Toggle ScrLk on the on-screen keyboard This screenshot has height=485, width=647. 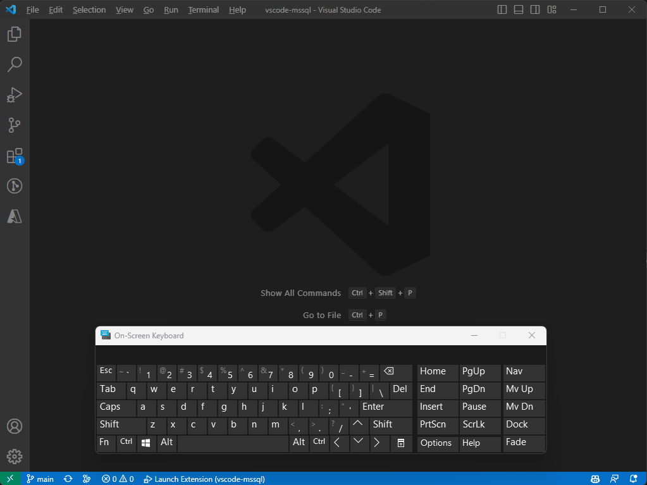tap(479, 425)
